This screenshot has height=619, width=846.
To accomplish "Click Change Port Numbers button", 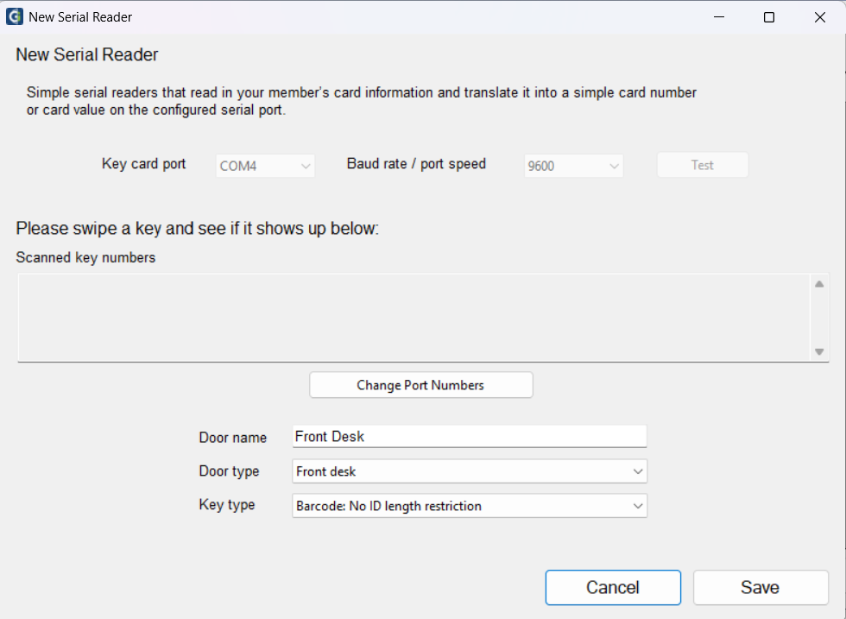I will pos(421,385).
